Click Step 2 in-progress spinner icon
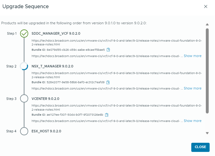Image resolution: width=215 pixels, height=156 pixels. pos(24,66)
